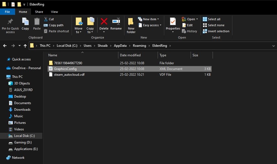Click Edit in the Open group
The width and height of the screenshot is (277, 164).
(187, 25)
